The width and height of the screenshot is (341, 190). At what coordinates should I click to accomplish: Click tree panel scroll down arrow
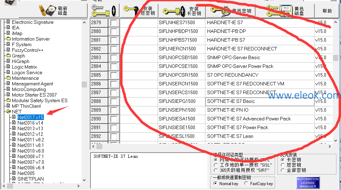[x=84, y=180]
